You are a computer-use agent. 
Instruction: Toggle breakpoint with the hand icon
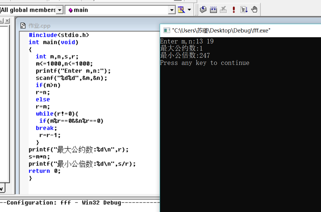click(x=254, y=10)
